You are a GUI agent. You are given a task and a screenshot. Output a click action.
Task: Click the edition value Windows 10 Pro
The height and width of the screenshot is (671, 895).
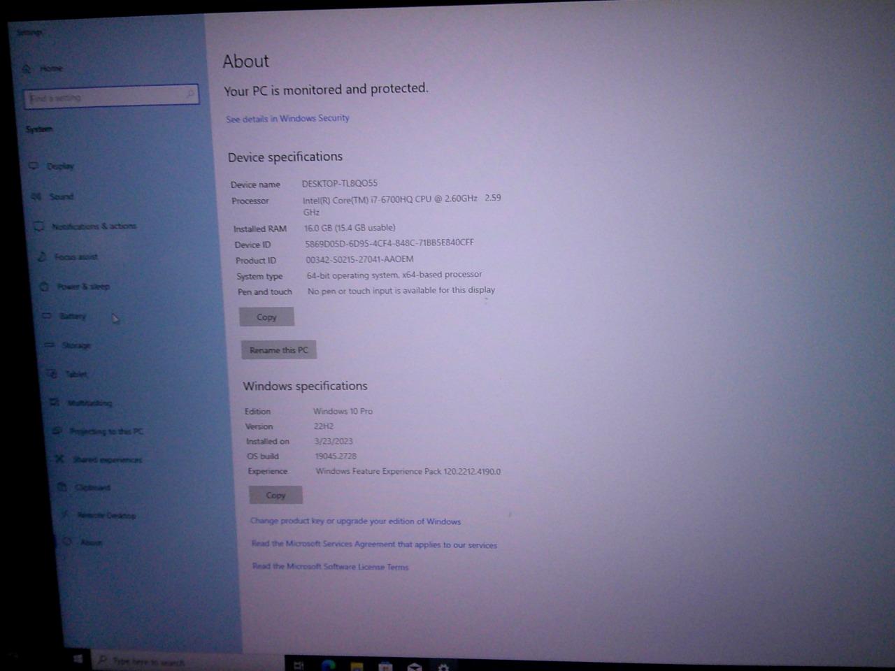(343, 411)
